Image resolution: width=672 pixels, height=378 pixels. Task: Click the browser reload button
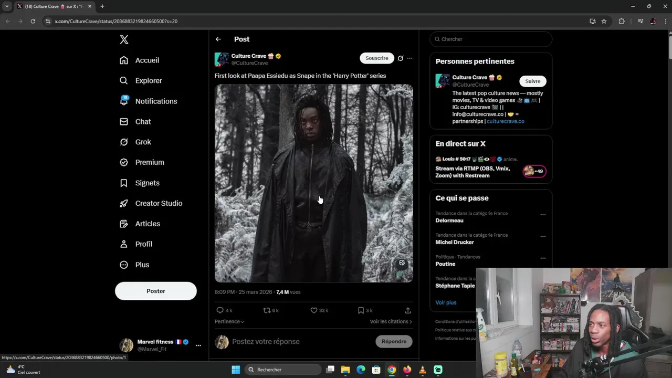pos(33,22)
